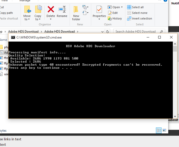Image resolution: width=179 pixels, height=147 pixels.
Task: Click the Submit button behind Explorer
Action: pyautogui.click(x=173, y=120)
